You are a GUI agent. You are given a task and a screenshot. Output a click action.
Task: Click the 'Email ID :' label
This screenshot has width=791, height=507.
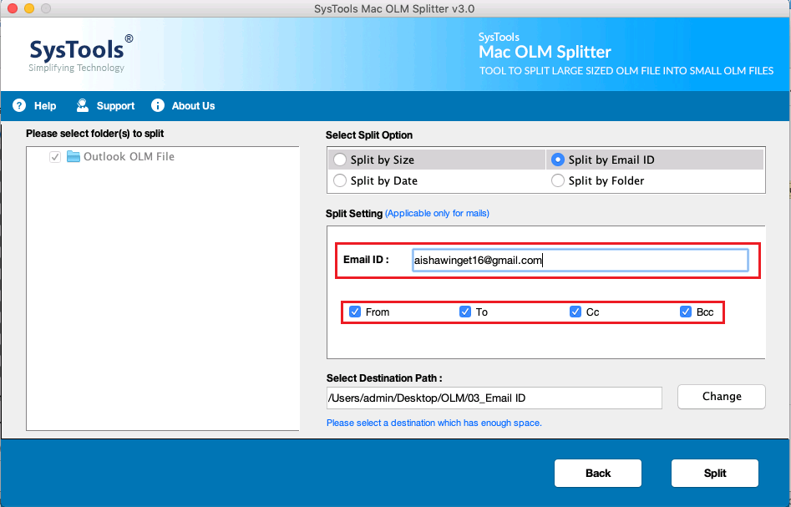pos(366,260)
